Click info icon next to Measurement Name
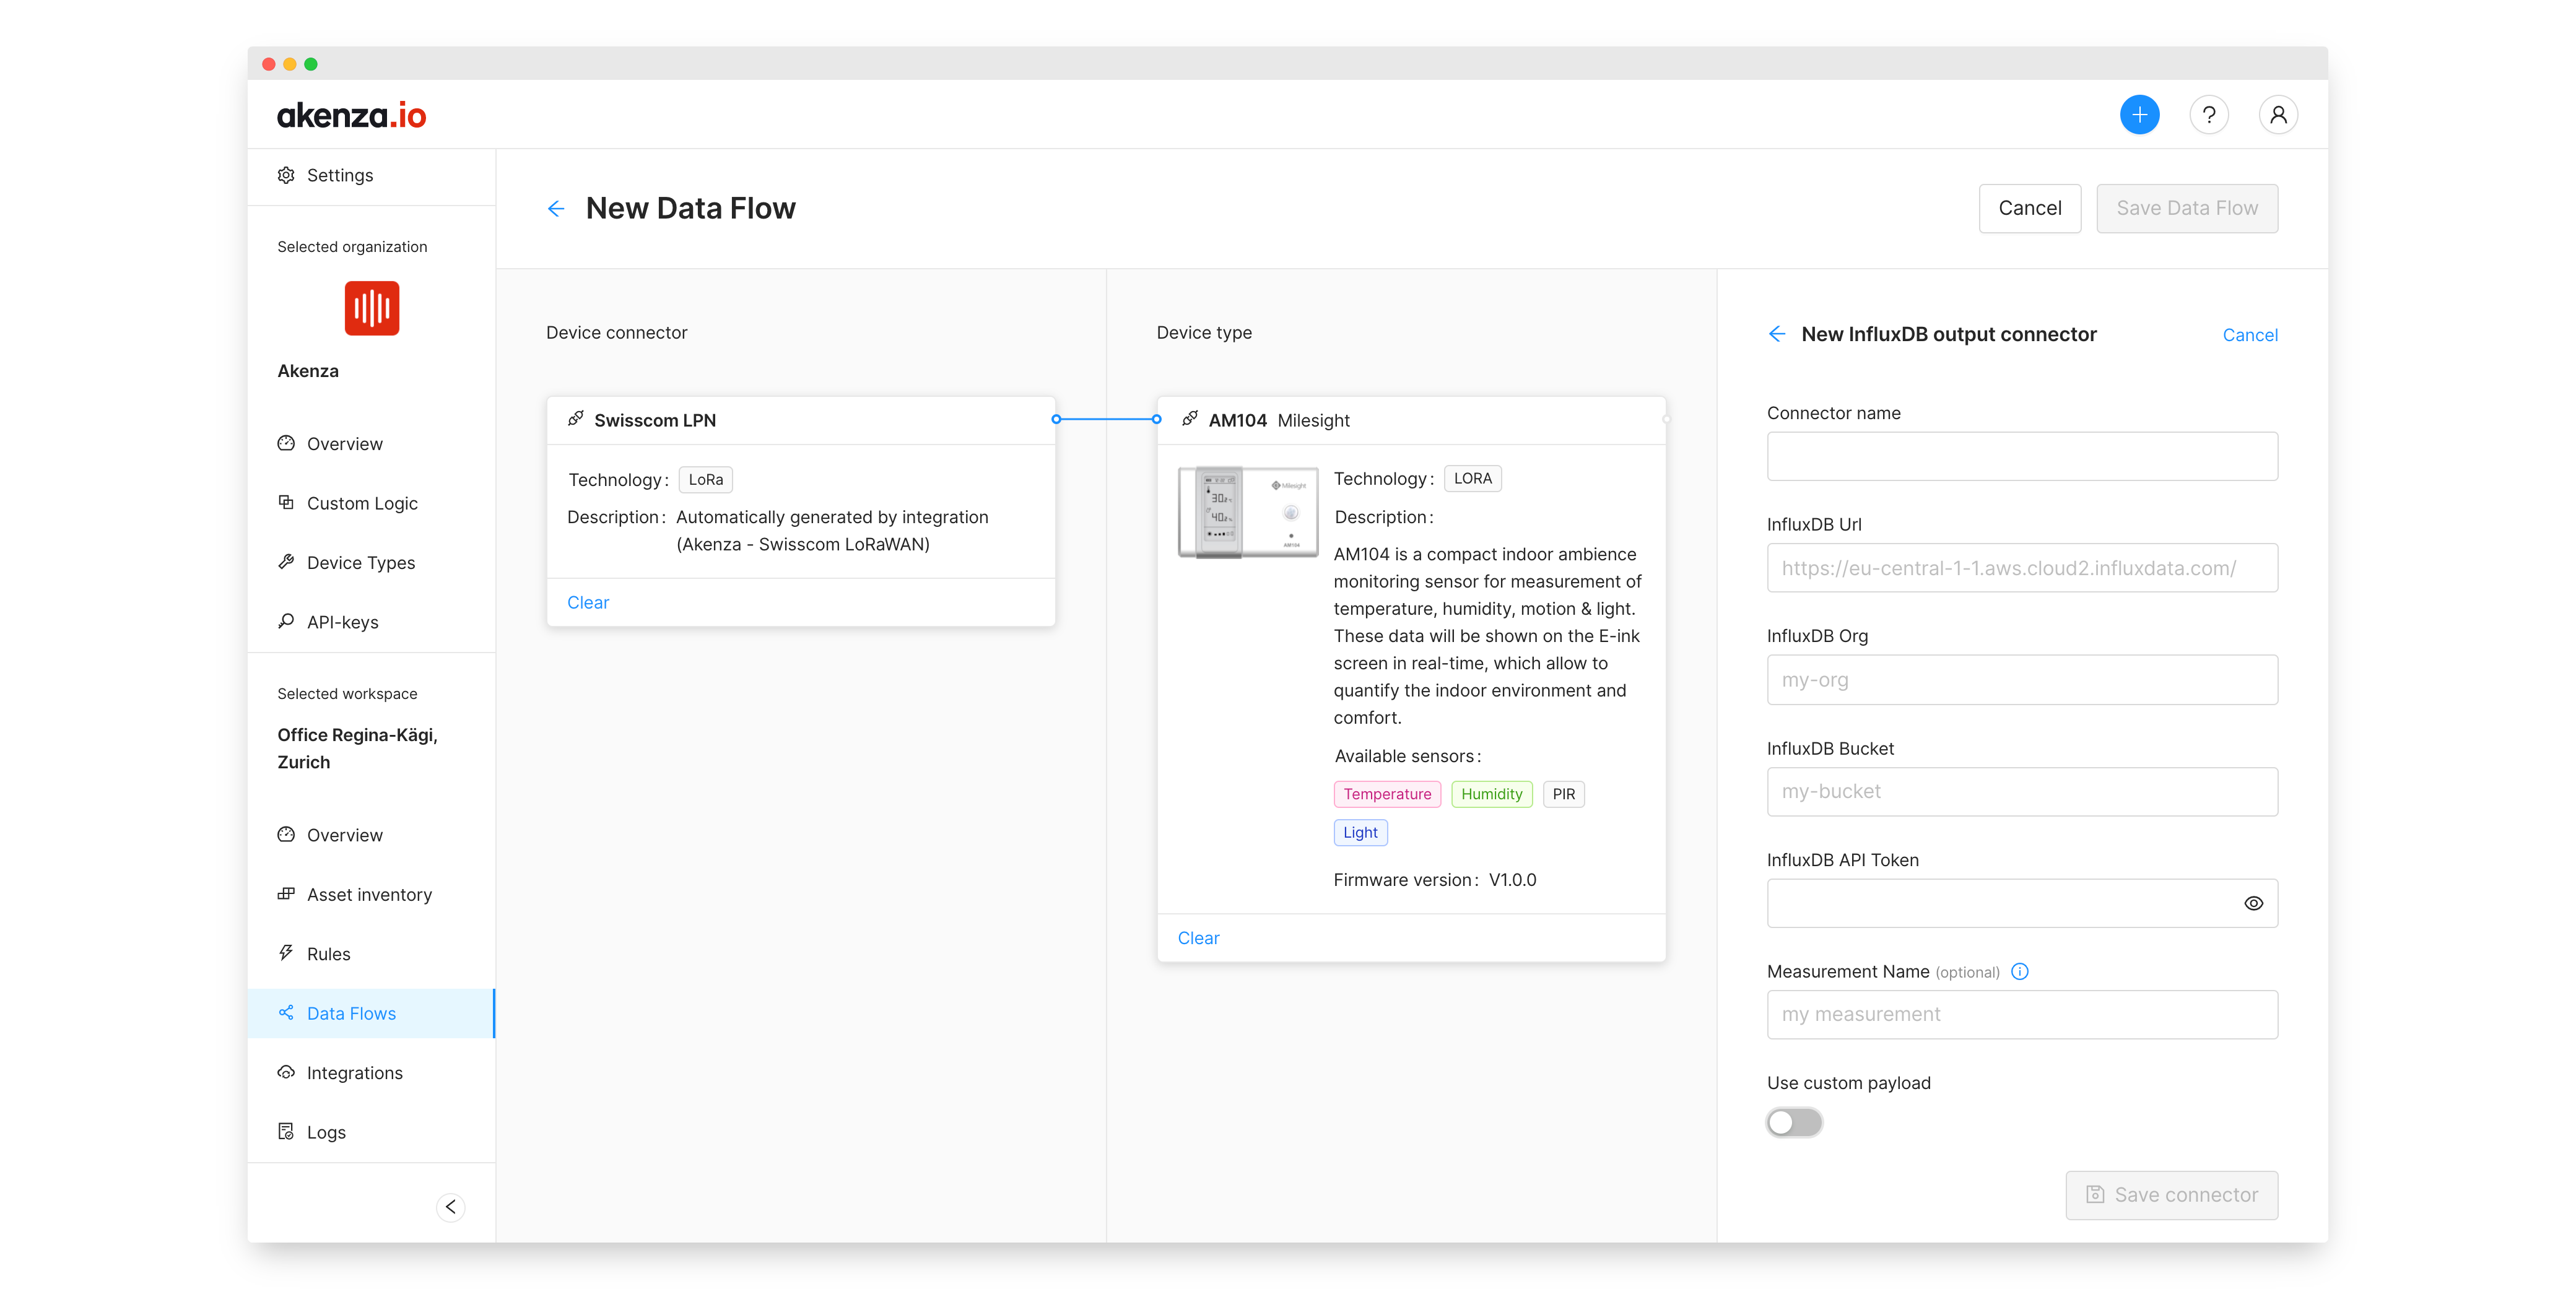The width and height of the screenshot is (2576, 1289). tap(2019, 971)
